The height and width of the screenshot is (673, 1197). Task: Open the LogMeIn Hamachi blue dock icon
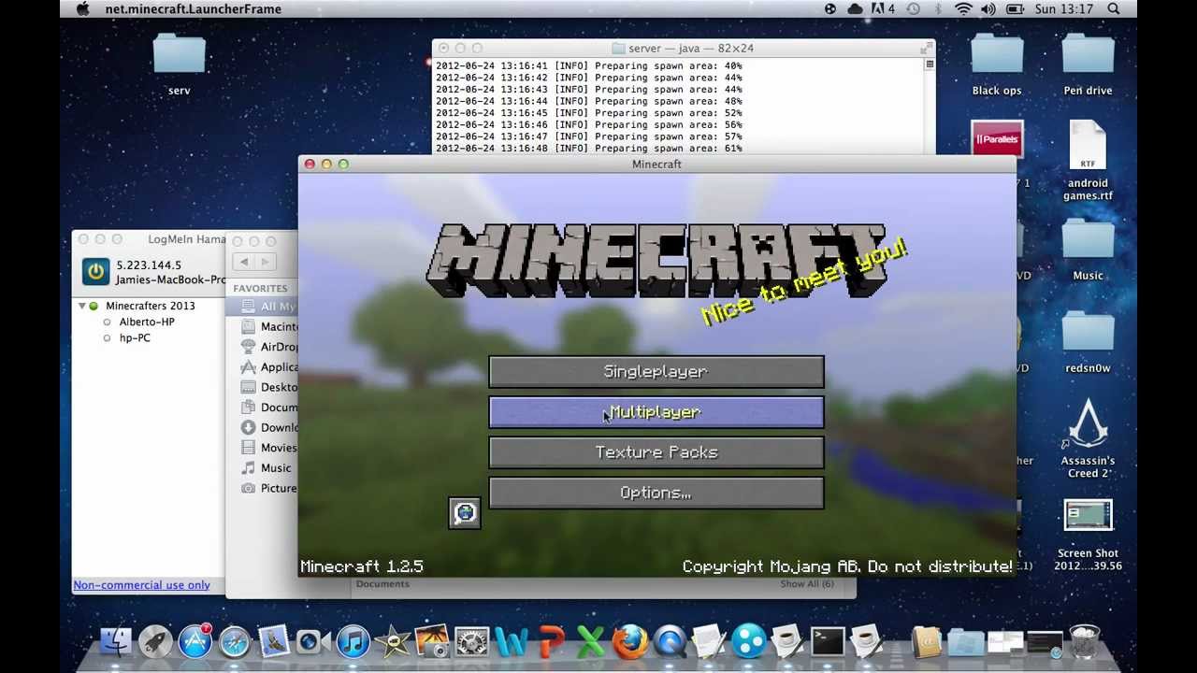pyautogui.click(x=748, y=642)
